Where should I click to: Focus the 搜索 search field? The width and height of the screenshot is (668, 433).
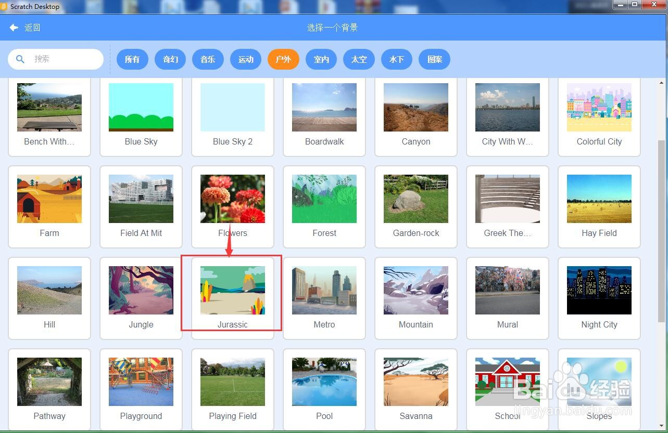56,59
